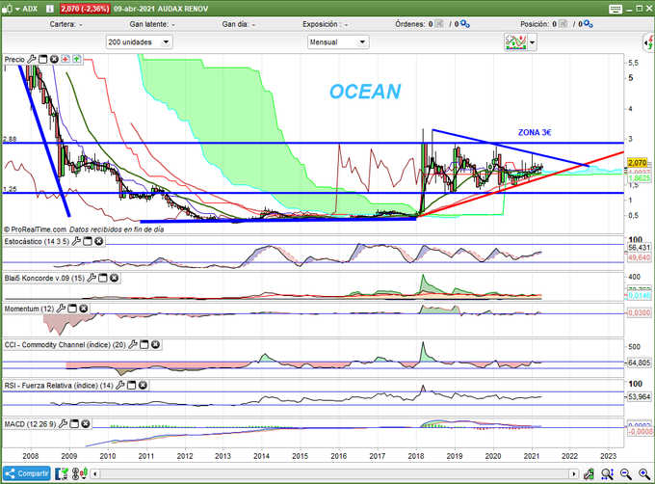Click green plus icon in Precio header
The image size is (655, 484).
tap(76, 60)
